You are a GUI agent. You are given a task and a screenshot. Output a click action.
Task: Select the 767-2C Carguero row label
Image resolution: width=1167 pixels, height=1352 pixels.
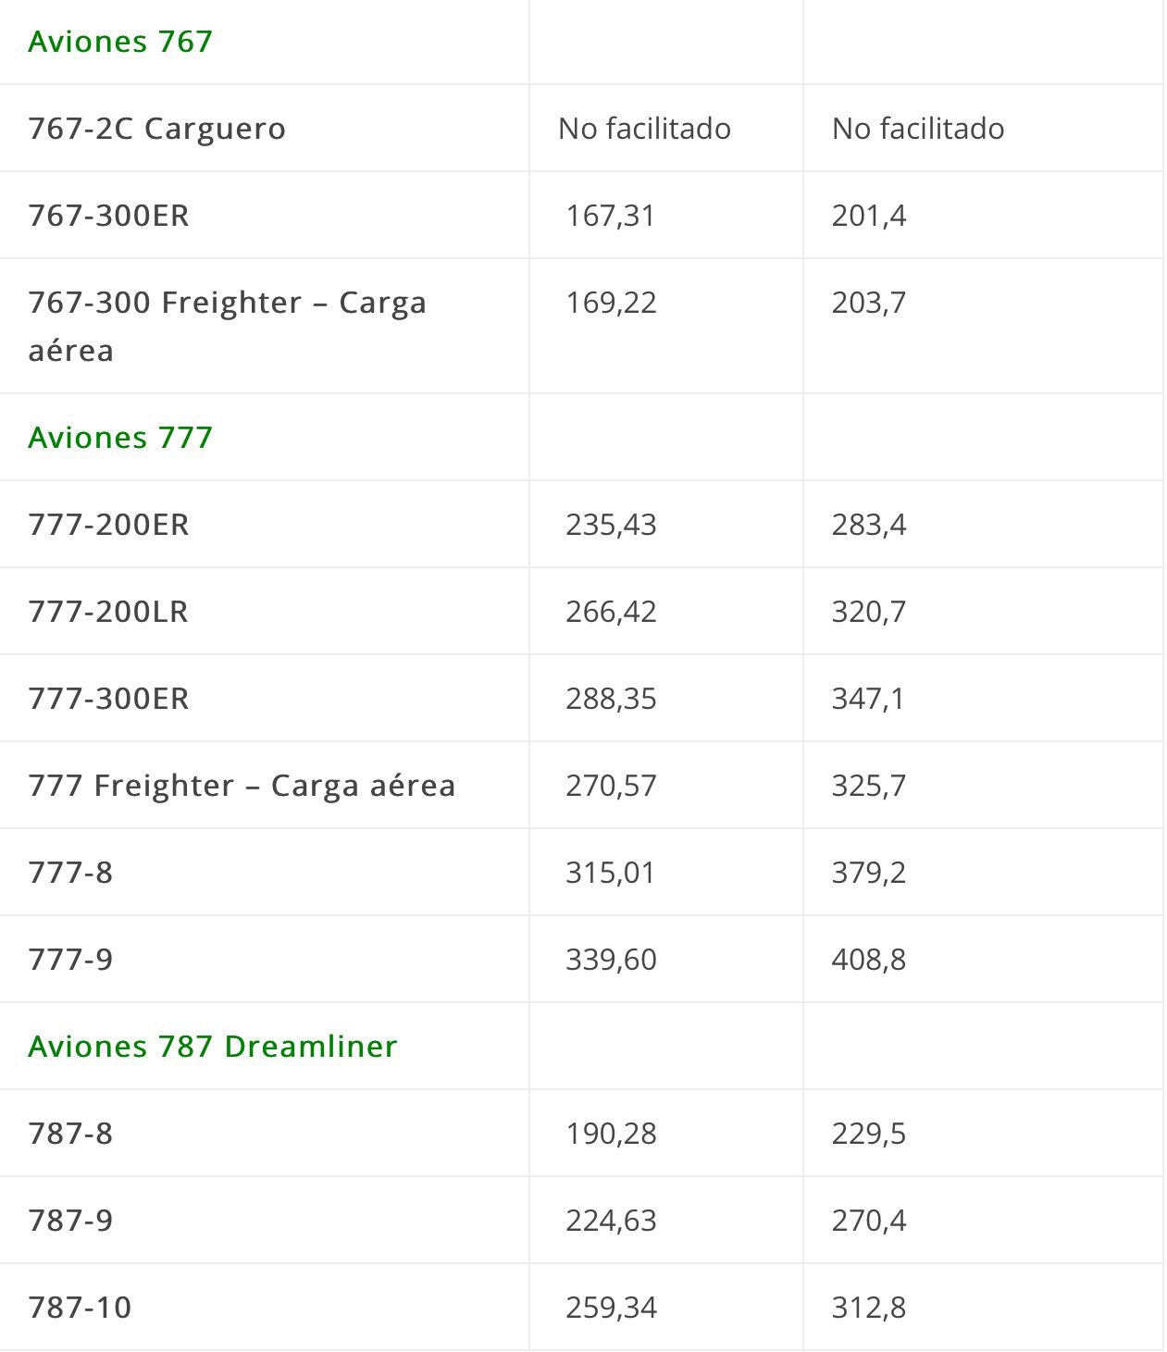pyautogui.click(x=156, y=129)
